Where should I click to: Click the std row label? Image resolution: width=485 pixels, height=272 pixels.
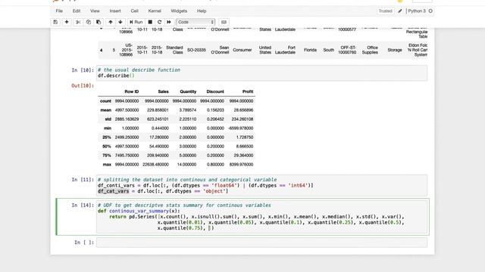pyautogui.click(x=108, y=119)
